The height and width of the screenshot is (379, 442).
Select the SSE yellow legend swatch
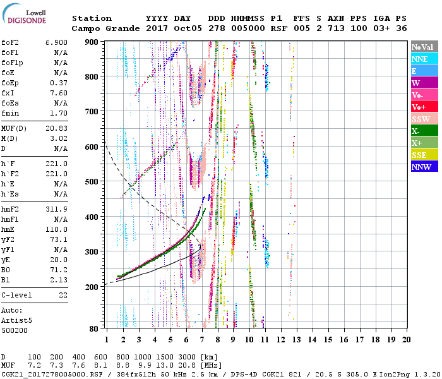click(x=424, y=155)
